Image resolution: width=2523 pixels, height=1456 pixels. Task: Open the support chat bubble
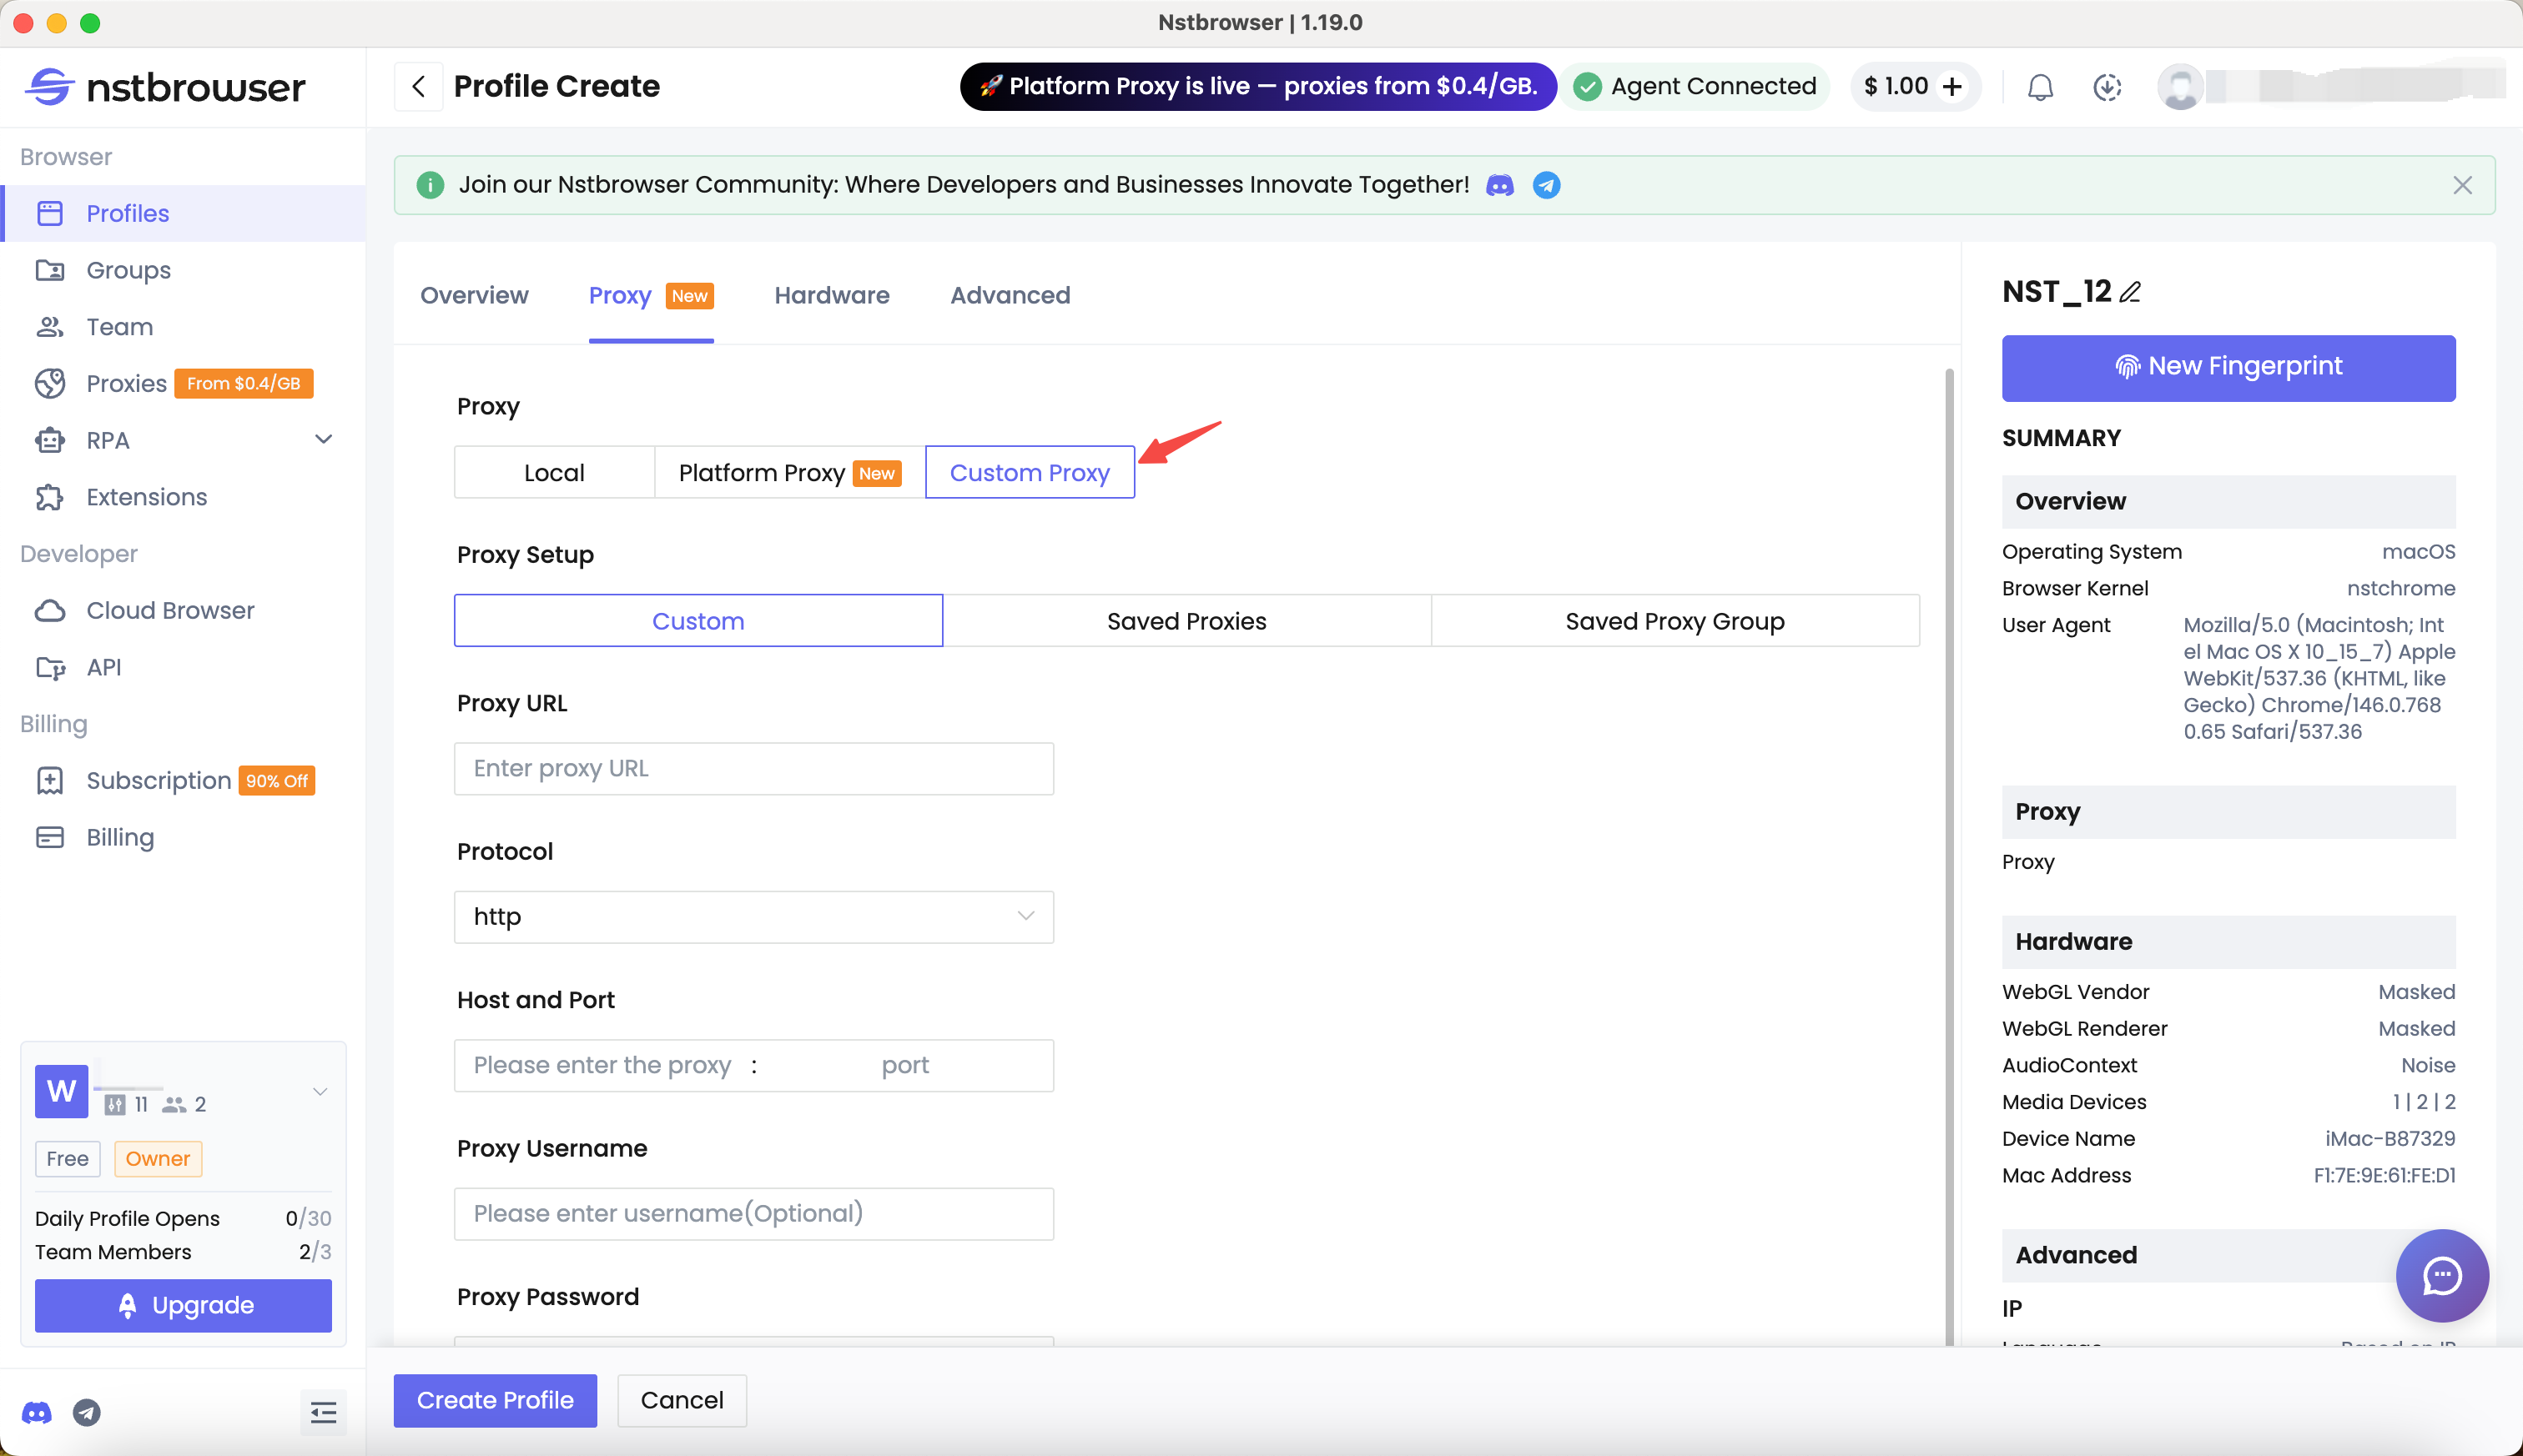tap(2441, 1275)
